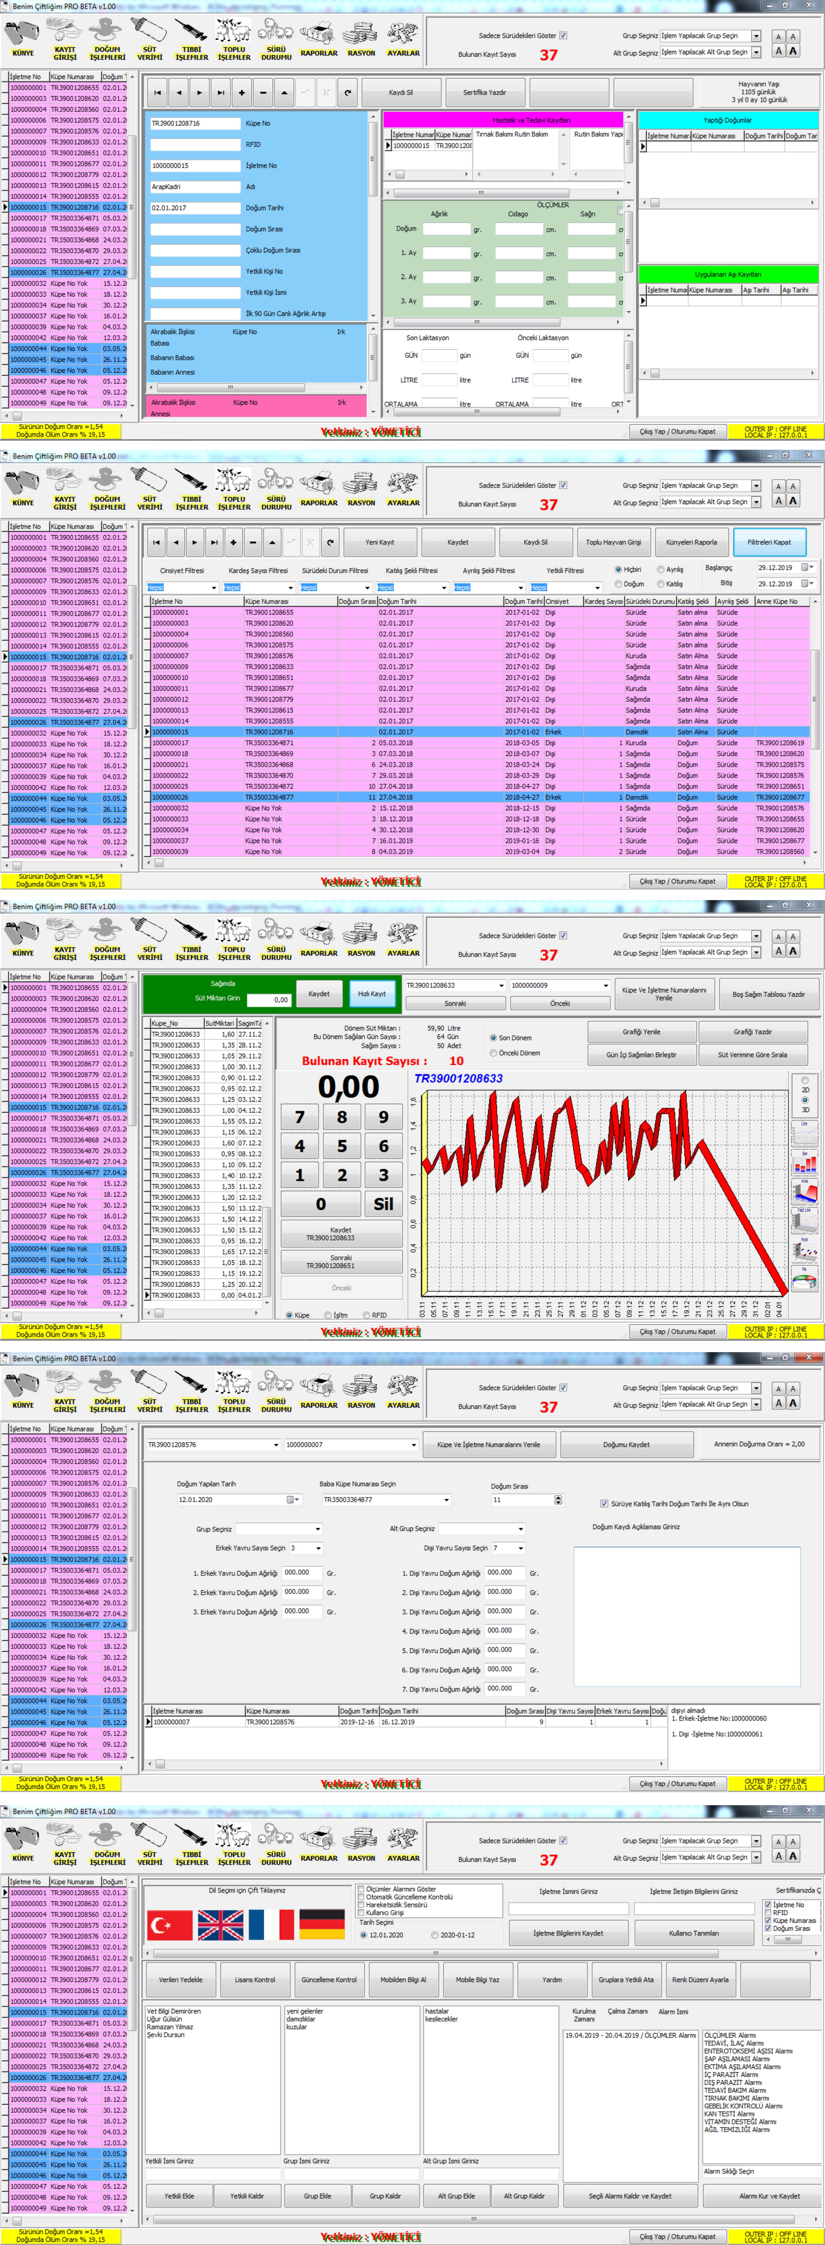
Task: Increment the Doğum Sırası stepper
Action: (x=558, y=1497)
